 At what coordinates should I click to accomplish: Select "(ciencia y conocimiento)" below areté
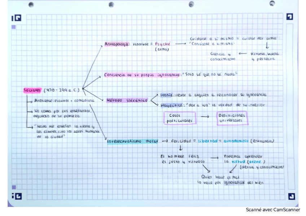(262, 167)
